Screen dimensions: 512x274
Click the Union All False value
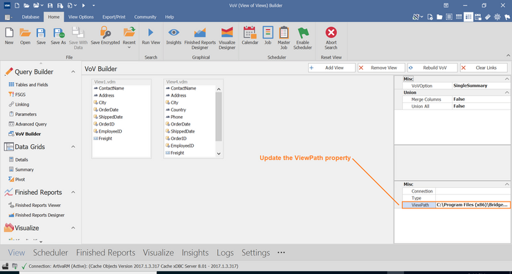pyautogui.click(x=481, y=106)
